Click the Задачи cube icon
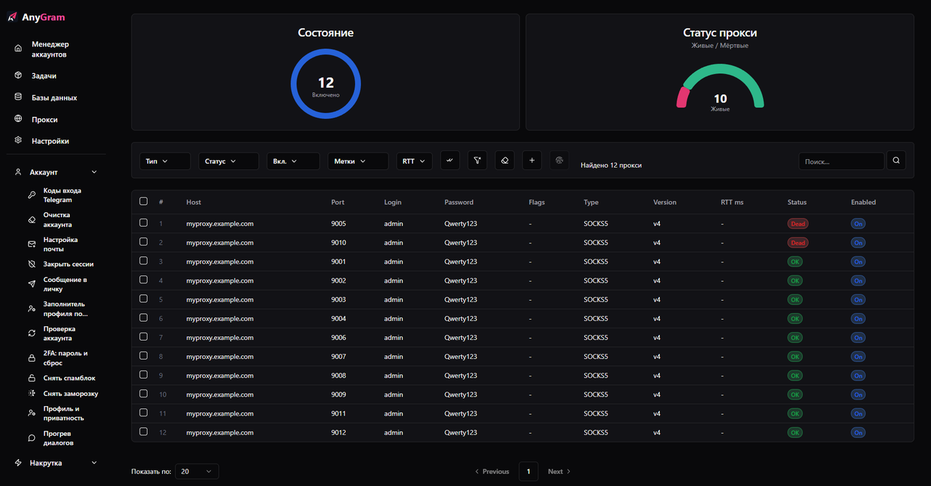Image resolution: width=931 pixels, height=486 pixels. click(18, 76)
